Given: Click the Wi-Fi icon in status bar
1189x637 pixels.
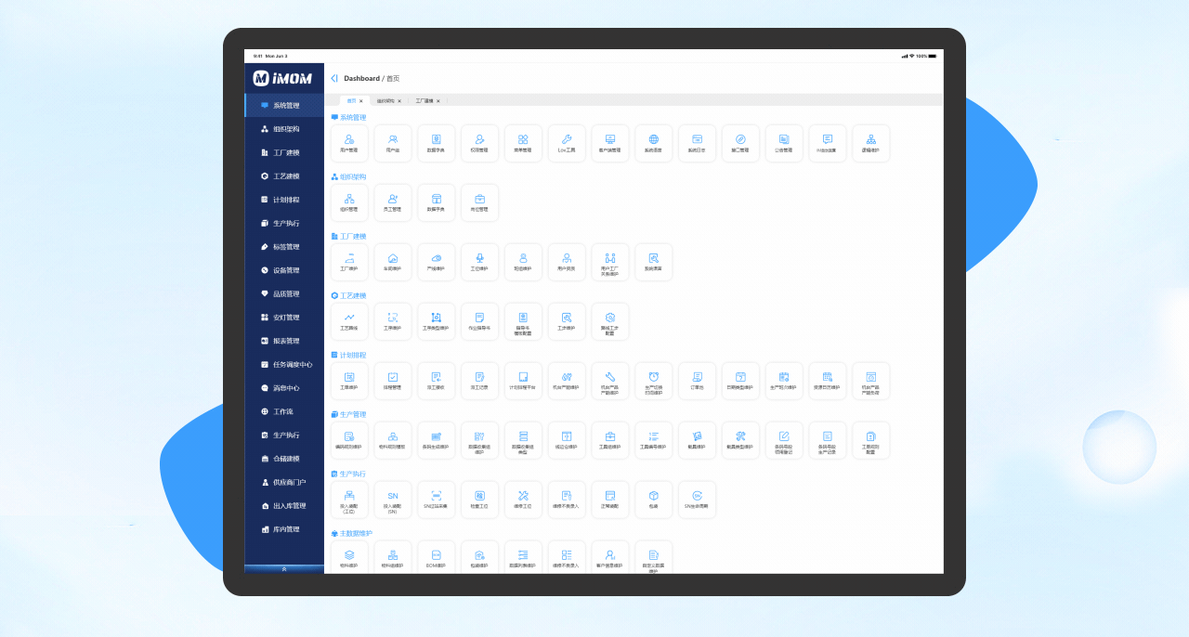Looking at the screenshot, I should [x=912, y=56].
